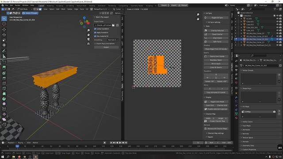Click the Quad Unwrap button
Image resolution: width=283 pixels, height=159 pixels.
point(216,34)
